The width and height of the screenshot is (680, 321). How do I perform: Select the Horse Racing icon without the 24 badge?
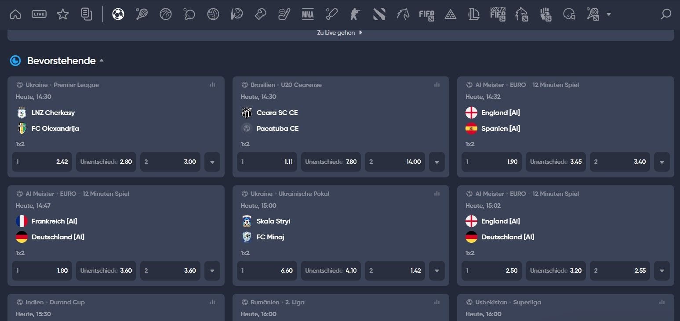[x=403, y=14]
